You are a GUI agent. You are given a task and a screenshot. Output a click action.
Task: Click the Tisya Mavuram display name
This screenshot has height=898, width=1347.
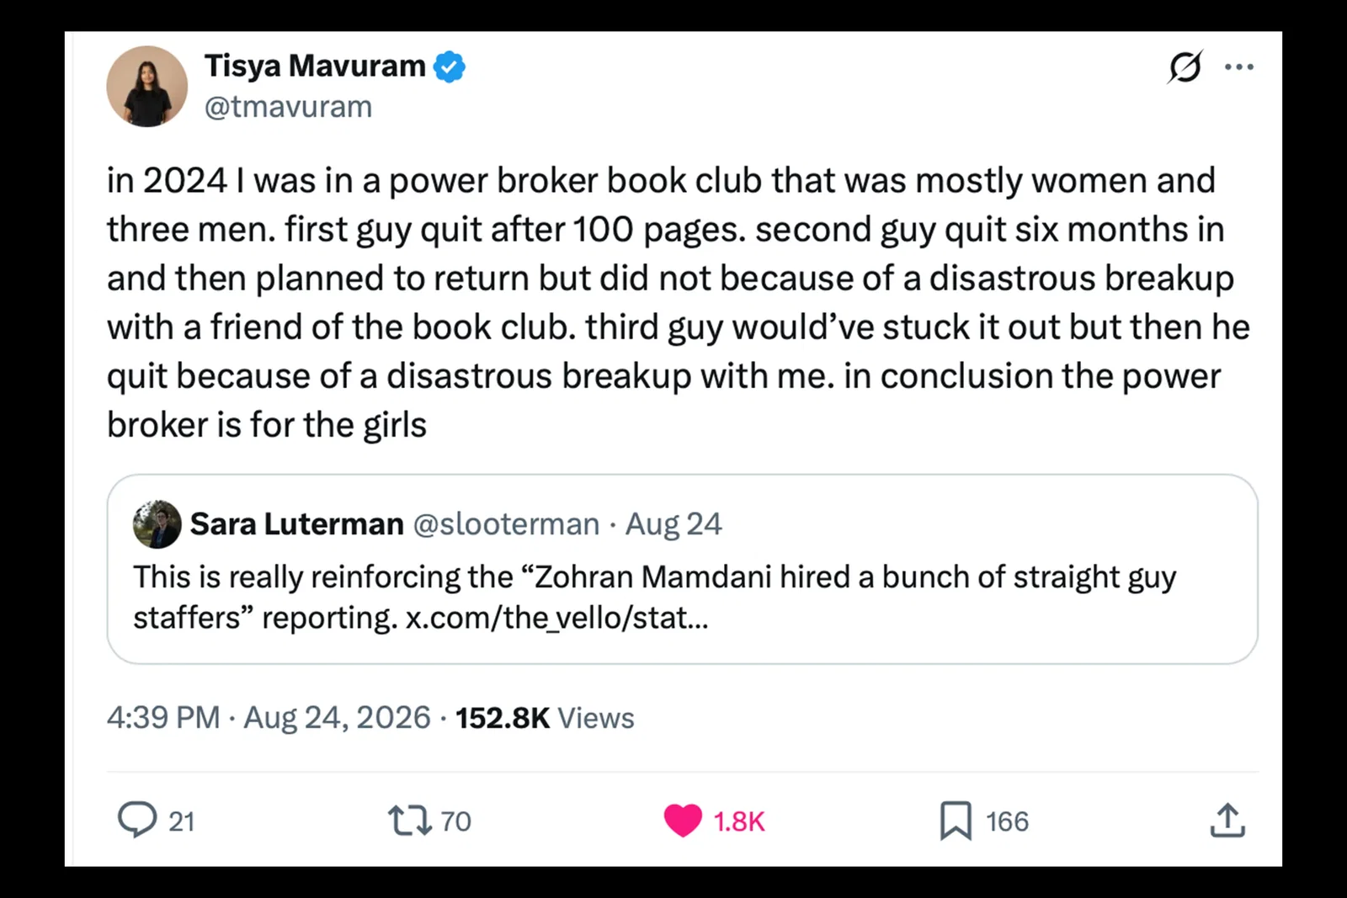[315, 66]
